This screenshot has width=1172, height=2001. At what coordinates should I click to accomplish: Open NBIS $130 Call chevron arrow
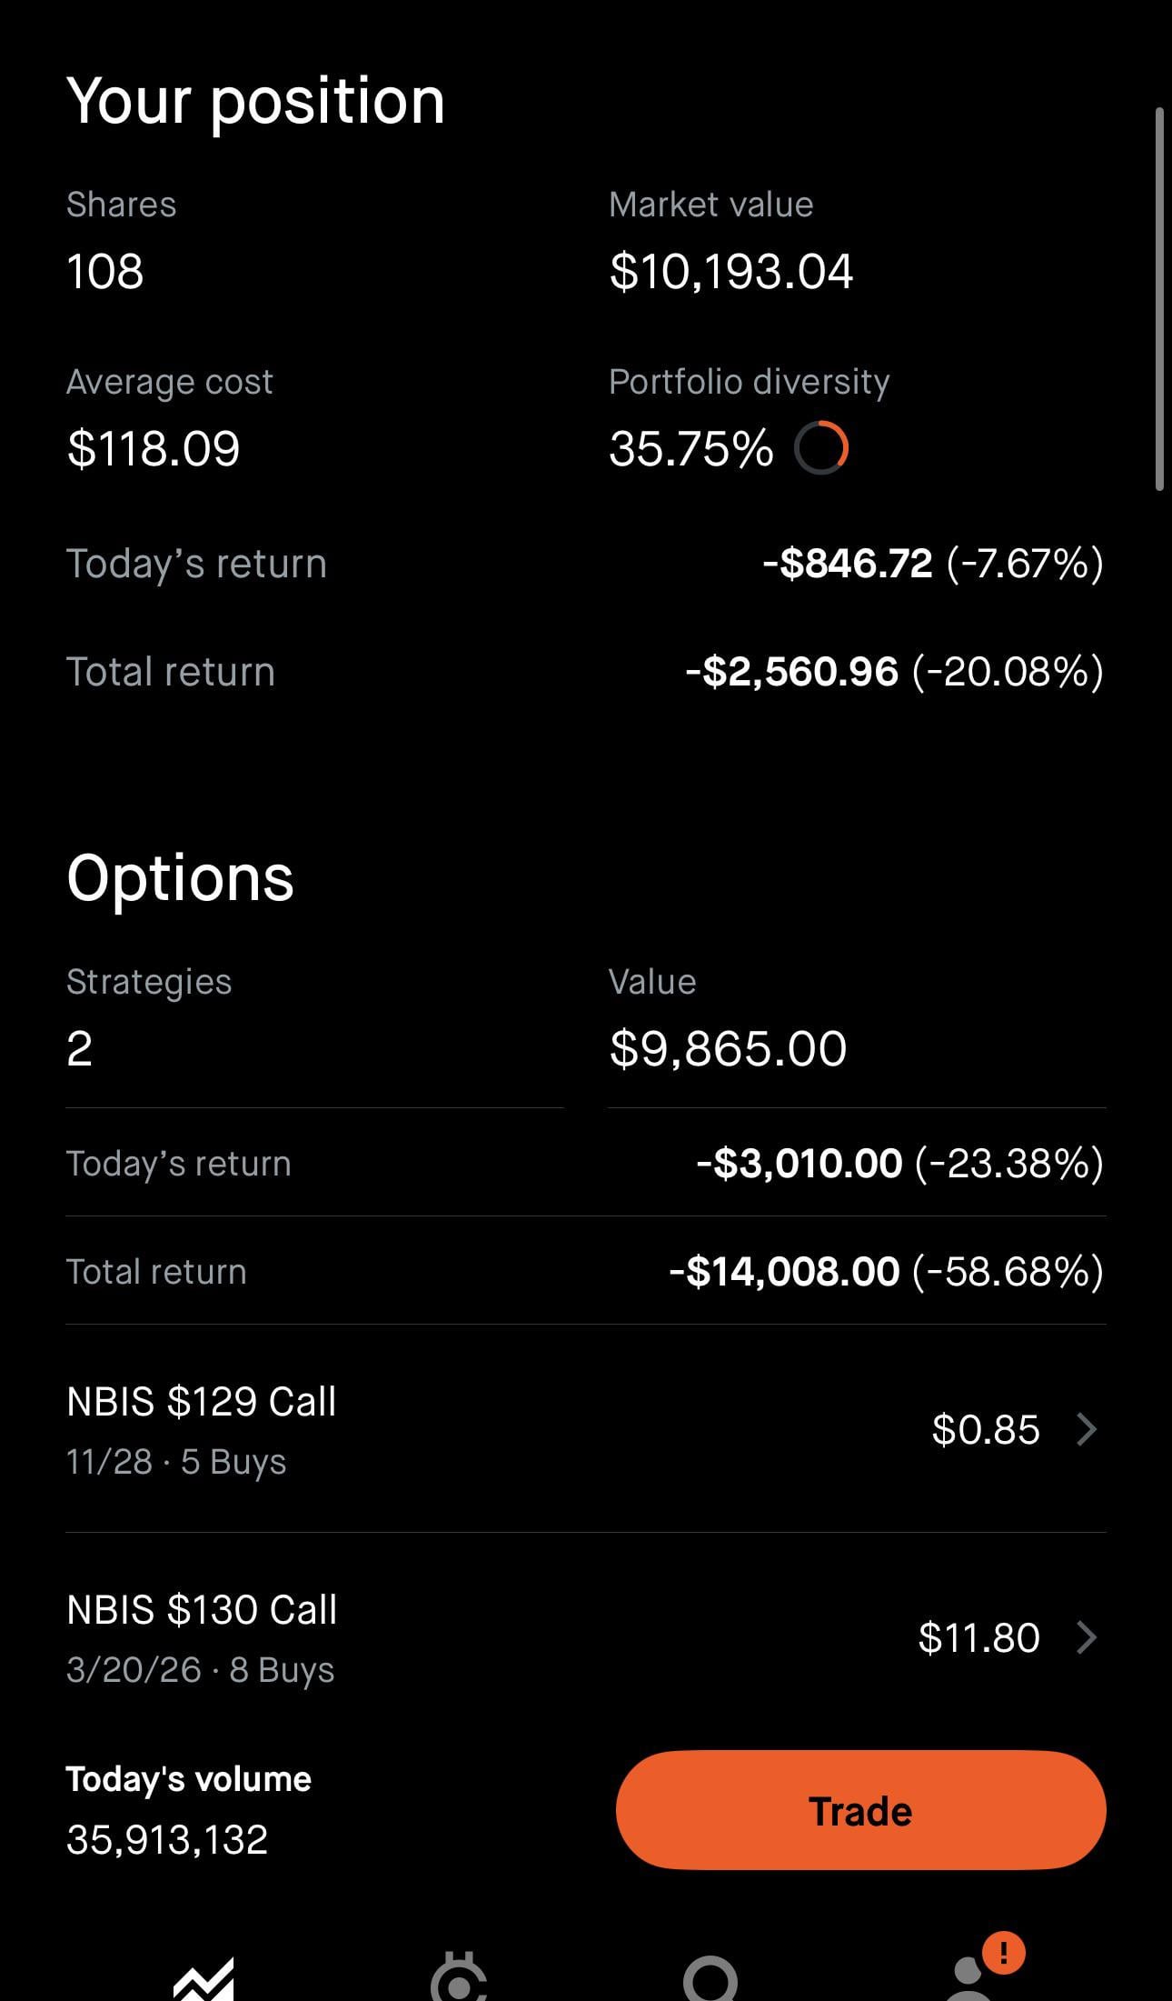(1087, 1638)
